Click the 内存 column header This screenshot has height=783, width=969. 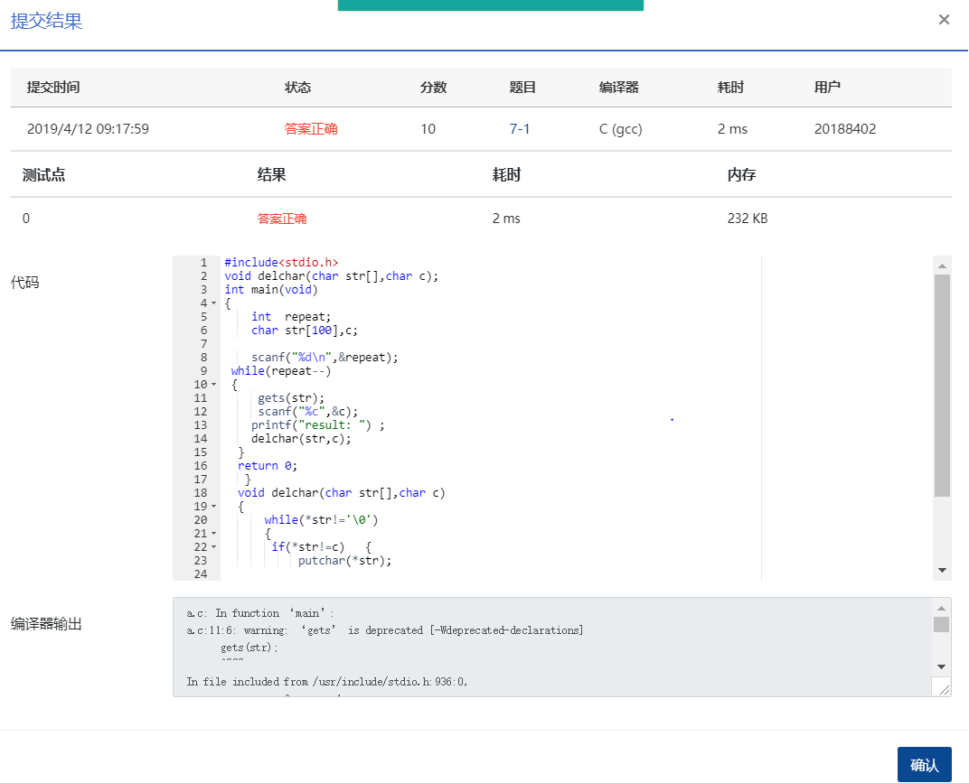click(741, 175)
